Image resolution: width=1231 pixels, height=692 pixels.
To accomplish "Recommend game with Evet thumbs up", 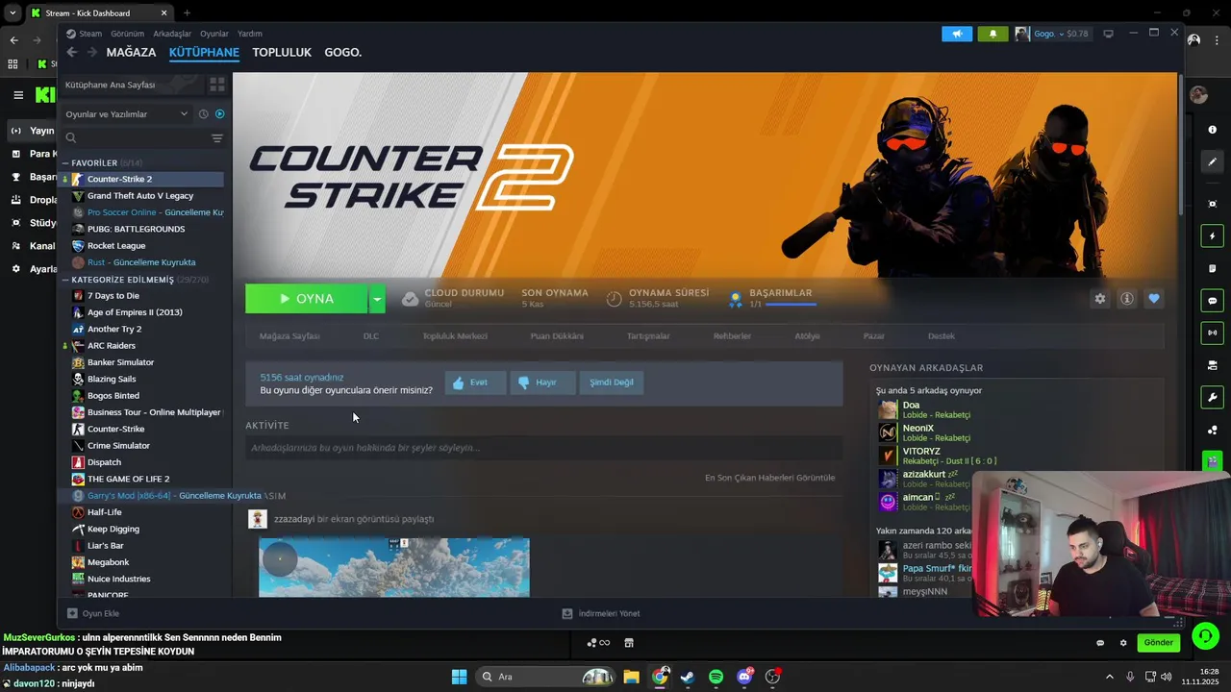I will (x=475, y=383).
